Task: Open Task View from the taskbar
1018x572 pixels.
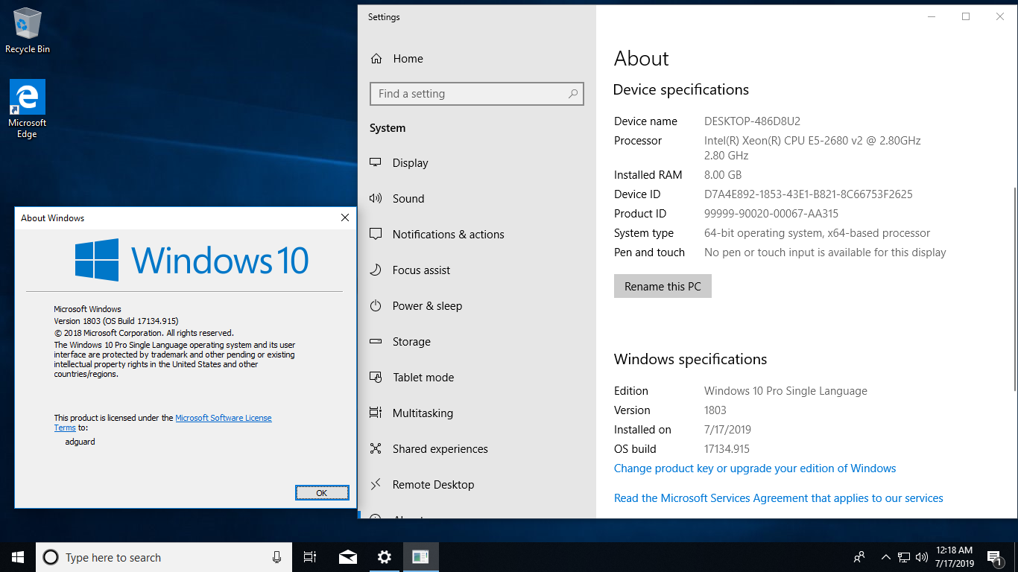Action: point(310,557)
